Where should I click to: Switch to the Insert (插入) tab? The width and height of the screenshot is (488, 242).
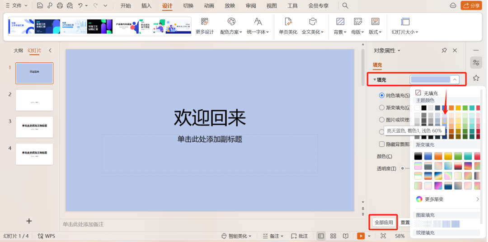tap(146, 5)
